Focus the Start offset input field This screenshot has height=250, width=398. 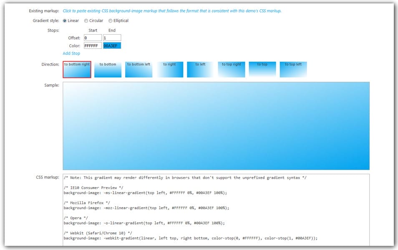pos(93,38)
